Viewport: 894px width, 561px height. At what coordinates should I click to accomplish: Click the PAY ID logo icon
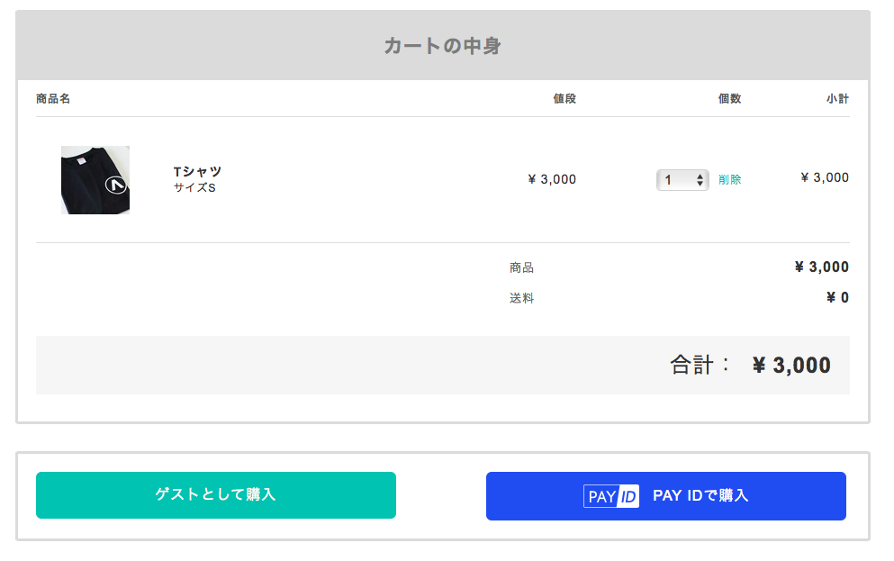coord(611,496)
